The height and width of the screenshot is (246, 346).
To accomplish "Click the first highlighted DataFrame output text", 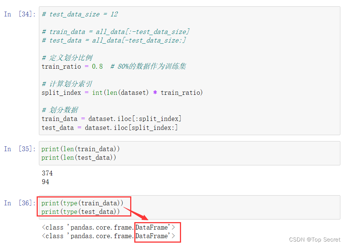I will click(153, 227).
